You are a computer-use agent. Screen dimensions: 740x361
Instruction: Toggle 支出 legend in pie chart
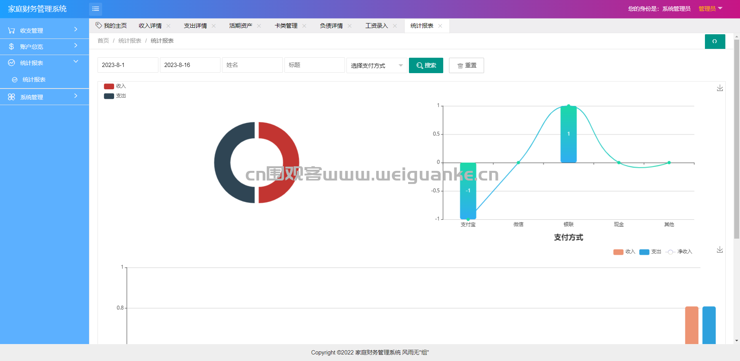tap(115, 96)
